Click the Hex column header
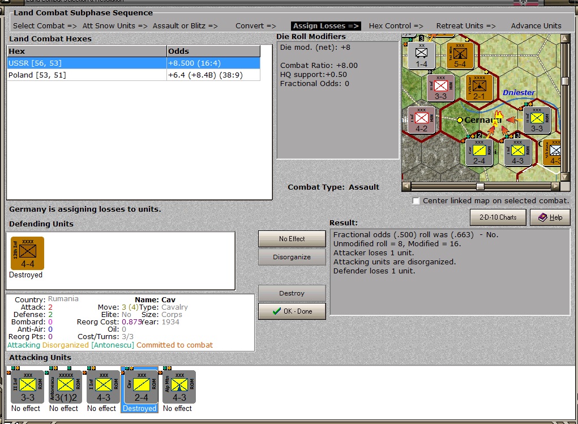Screen dimensions: 578x424 tap(87, 52)
